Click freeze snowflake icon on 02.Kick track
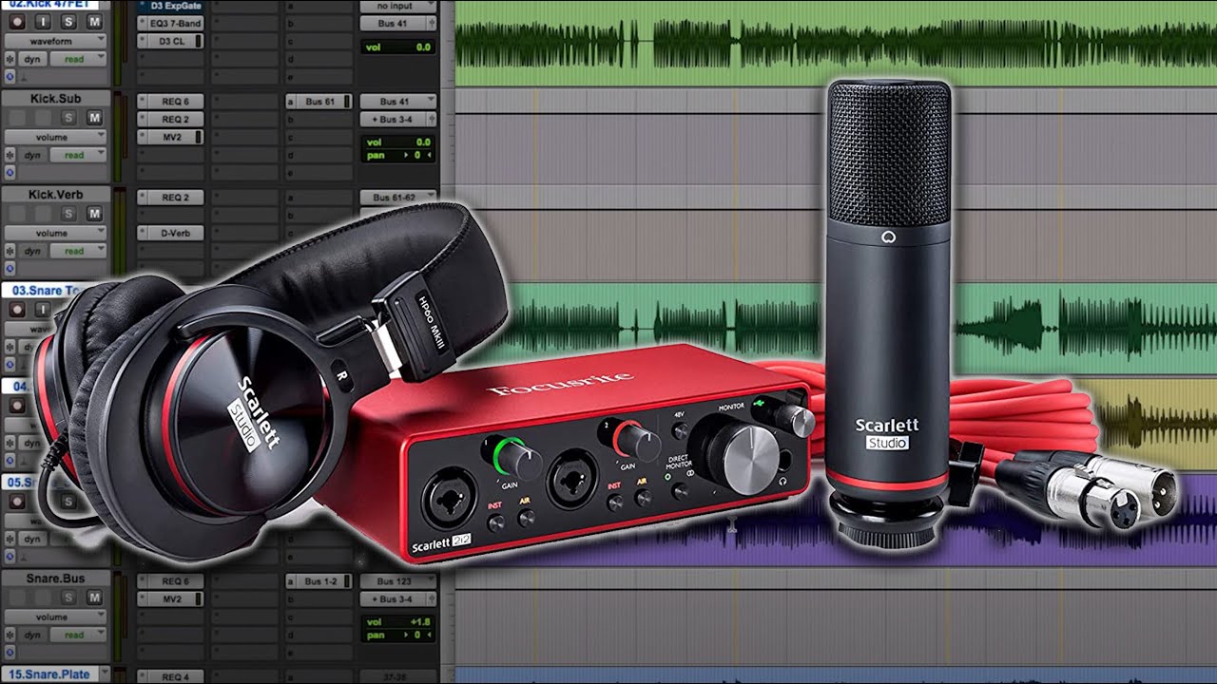Viewport: 1217px width, 684px height. point(10,59)
